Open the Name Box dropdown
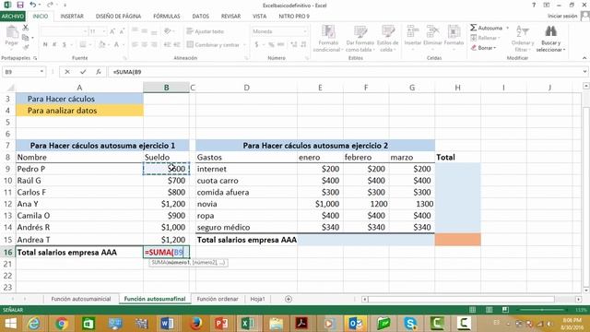Viewport: 590px width, 332px height. point(41,72)
